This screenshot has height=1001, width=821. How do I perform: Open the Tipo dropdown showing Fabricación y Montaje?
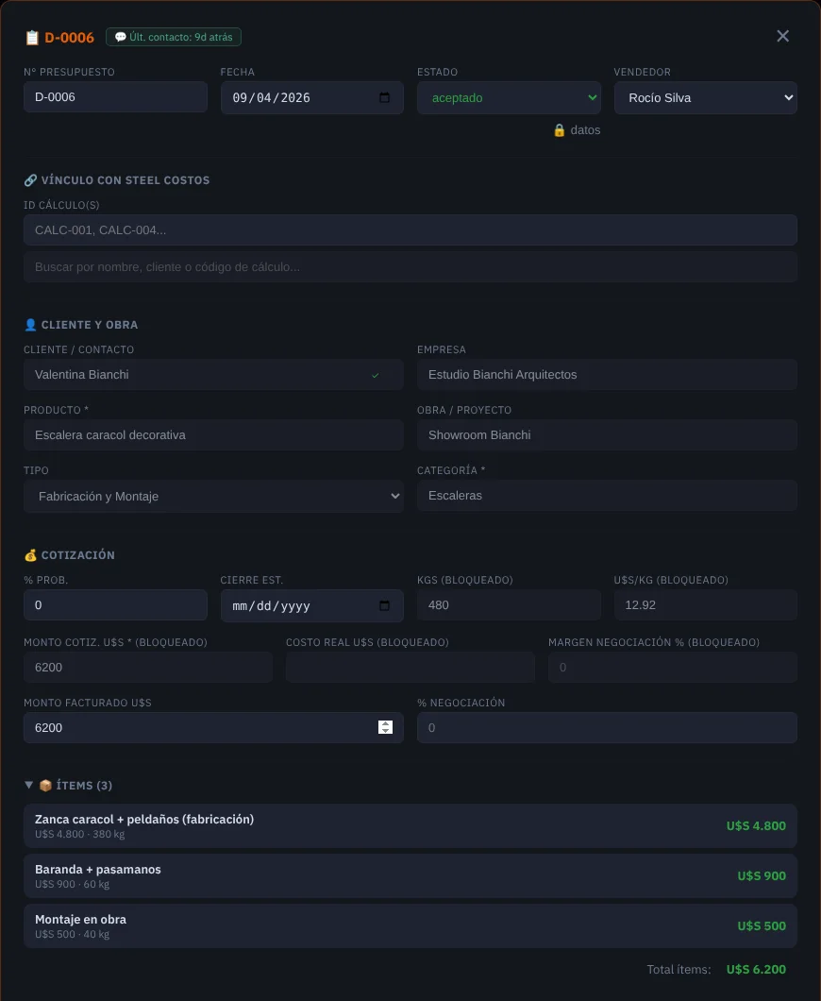click(x=213, y=496)
